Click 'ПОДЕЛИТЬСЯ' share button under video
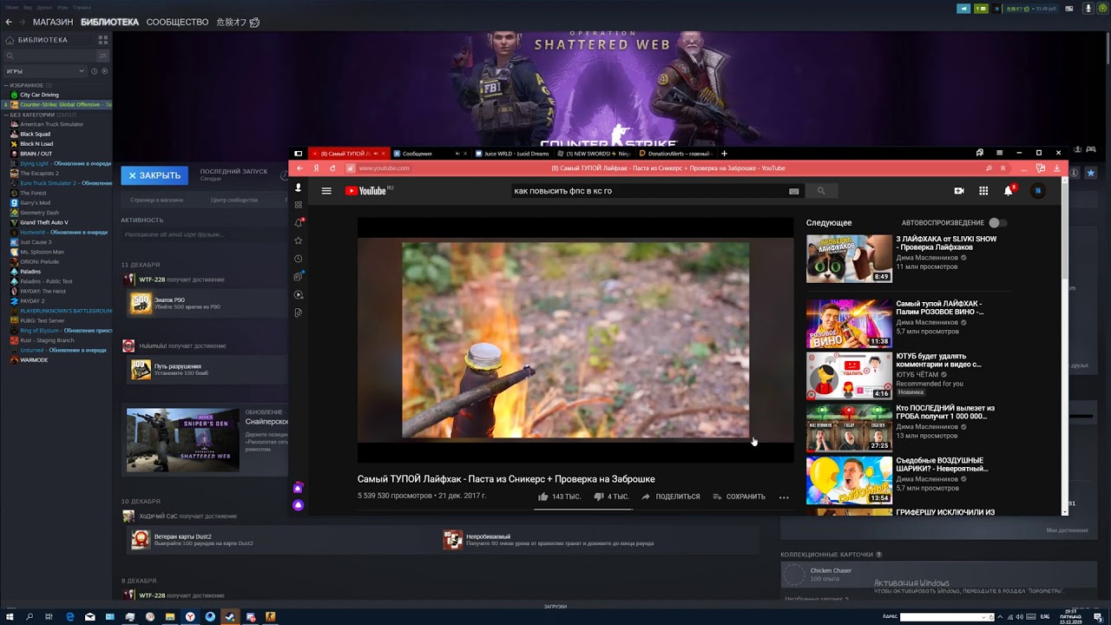This screenshot has width=1111, height=625. coord(670,497)
